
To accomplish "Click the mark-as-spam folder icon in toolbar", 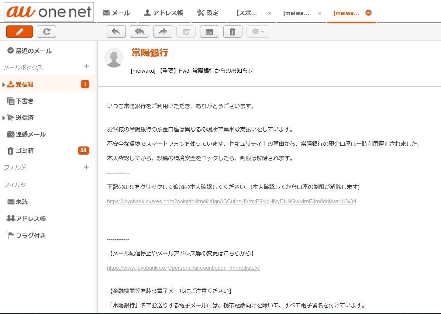I will click(210, 31).
